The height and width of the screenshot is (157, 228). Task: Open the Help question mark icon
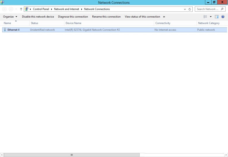(x=223, y=17)
